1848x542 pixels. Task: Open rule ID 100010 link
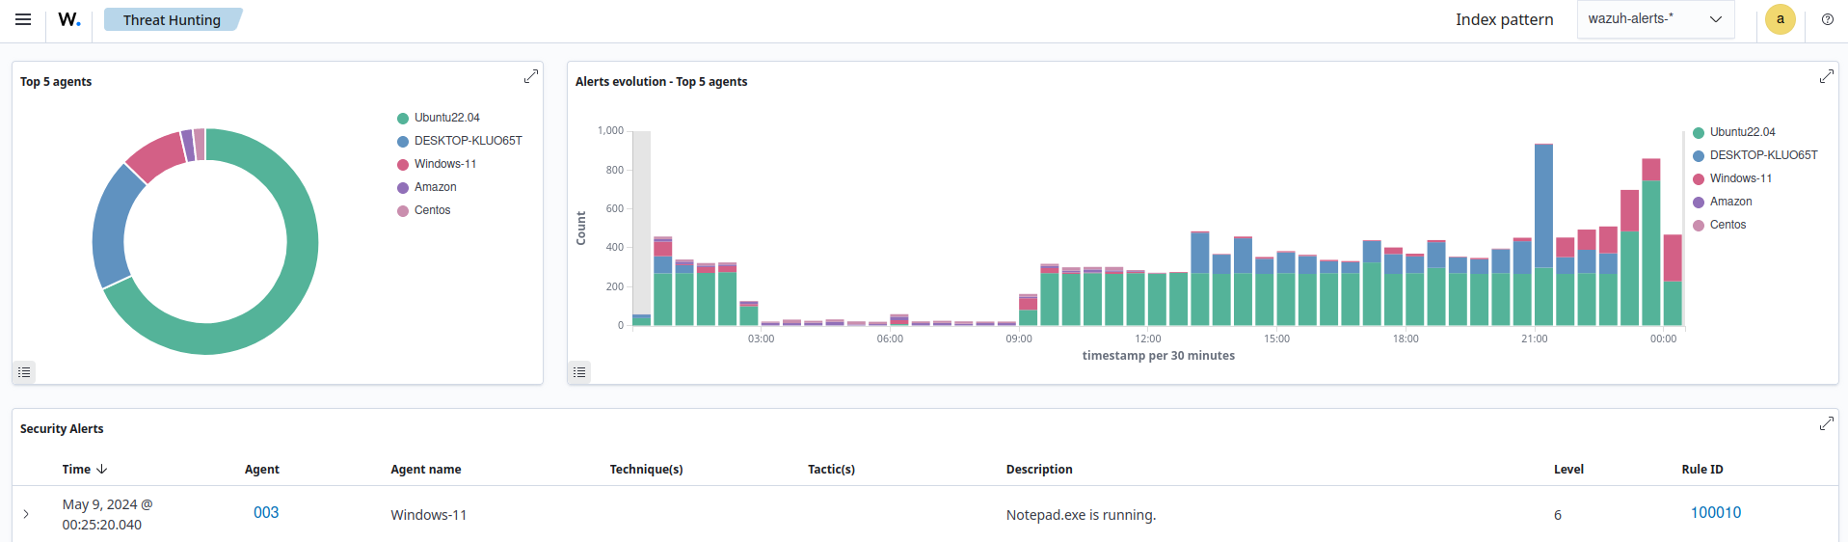click(1715, 513)
